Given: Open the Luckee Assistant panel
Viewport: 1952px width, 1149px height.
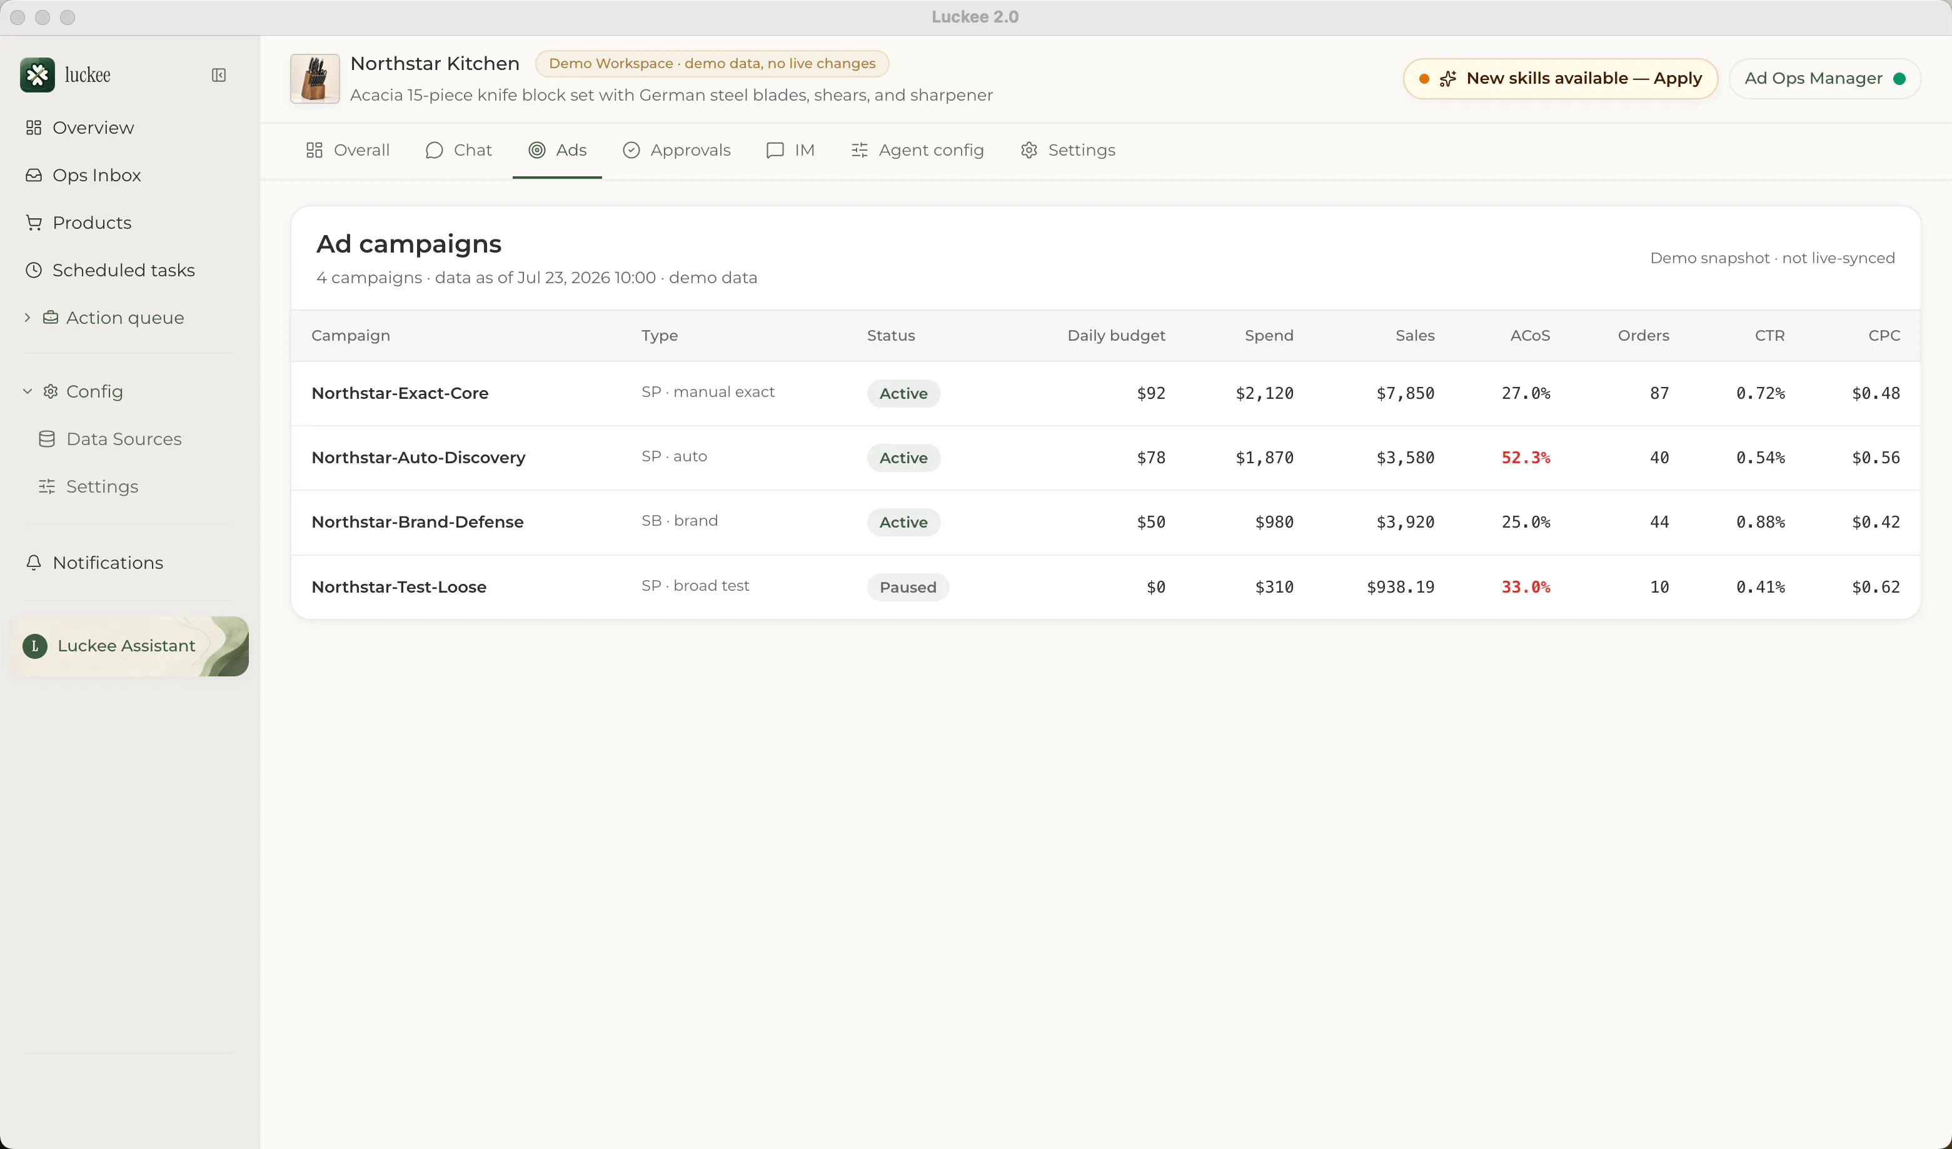Looking at the screenshot, I should click(x=131, y=646).
